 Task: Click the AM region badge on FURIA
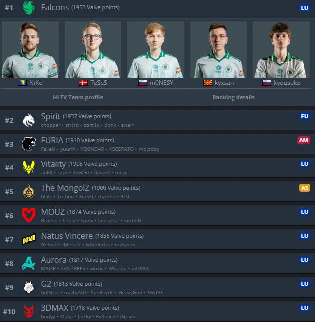tap(304, 140)
